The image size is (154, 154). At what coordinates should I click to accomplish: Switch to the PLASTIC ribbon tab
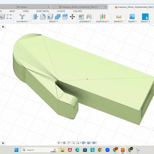coord(61,11)
